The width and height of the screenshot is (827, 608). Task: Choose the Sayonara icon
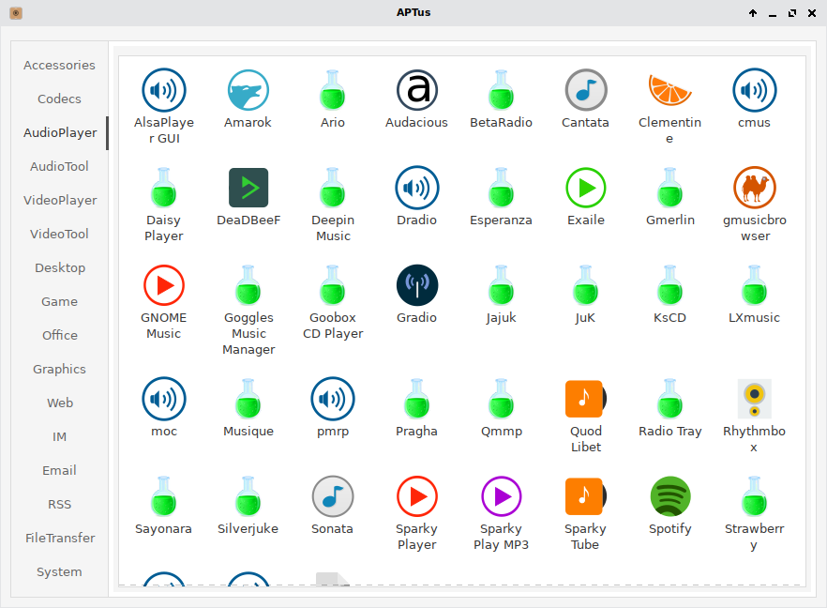163,496
